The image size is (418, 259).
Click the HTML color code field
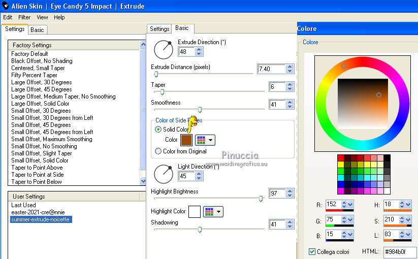[400, 251]
